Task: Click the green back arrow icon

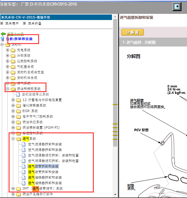Action: pyautogui.click(x=3, y=34)
